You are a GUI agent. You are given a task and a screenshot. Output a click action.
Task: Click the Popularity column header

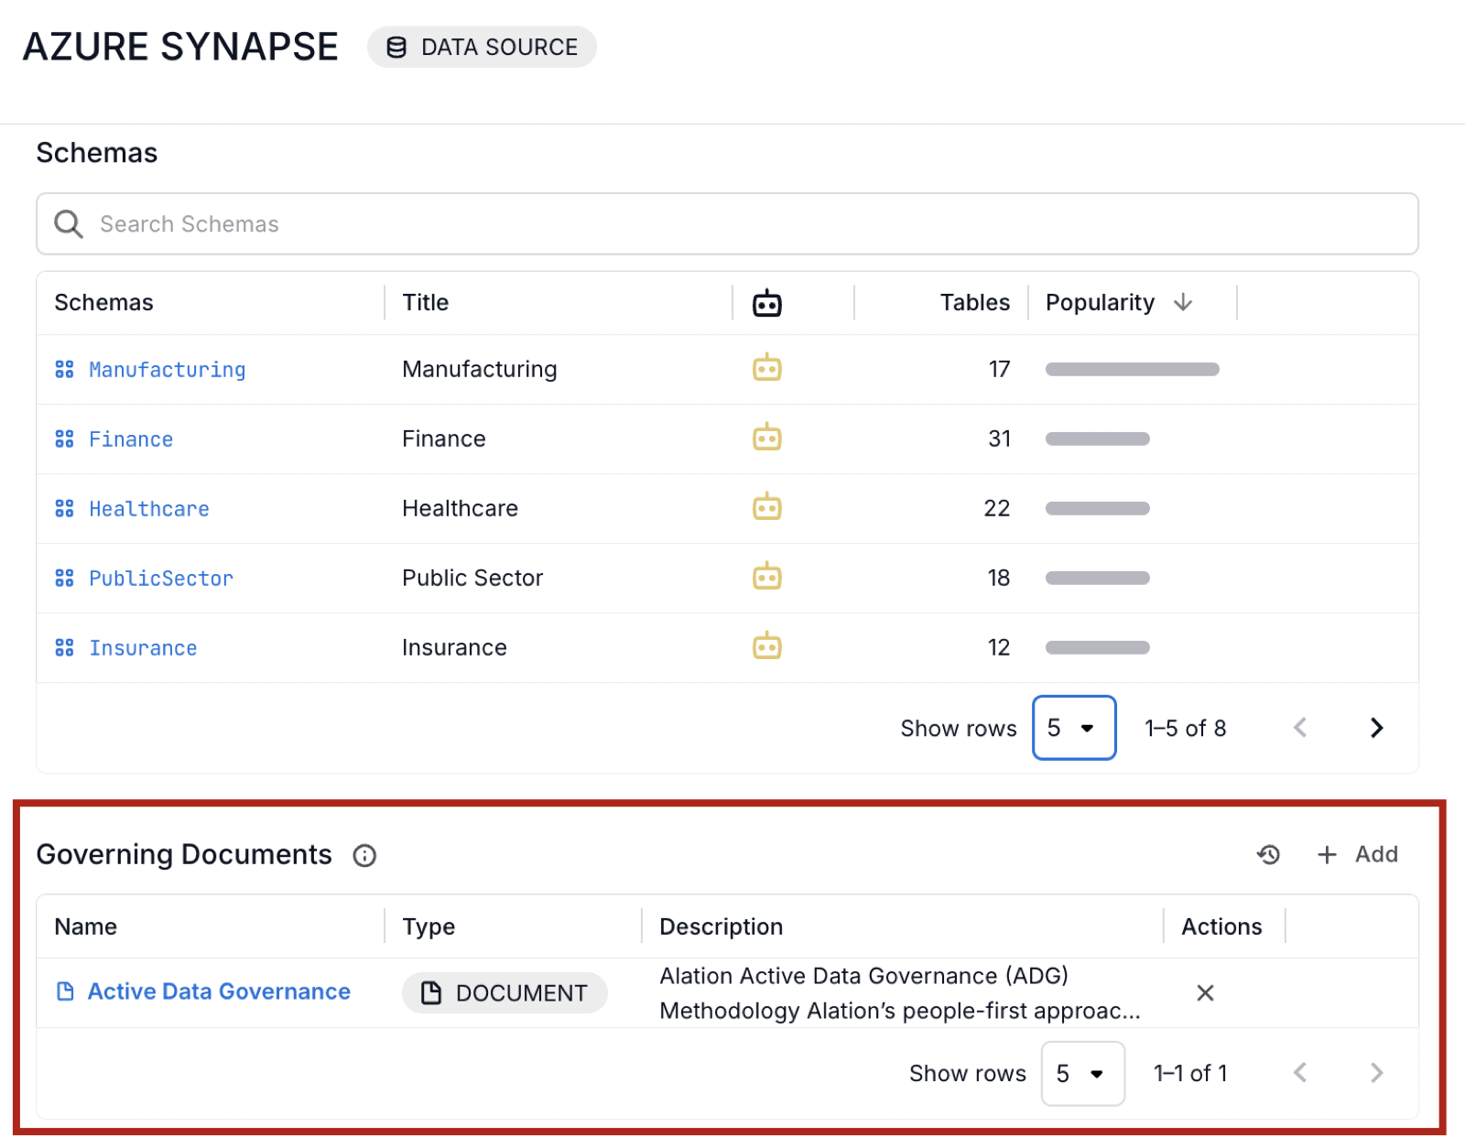[x=1100, y=302]
